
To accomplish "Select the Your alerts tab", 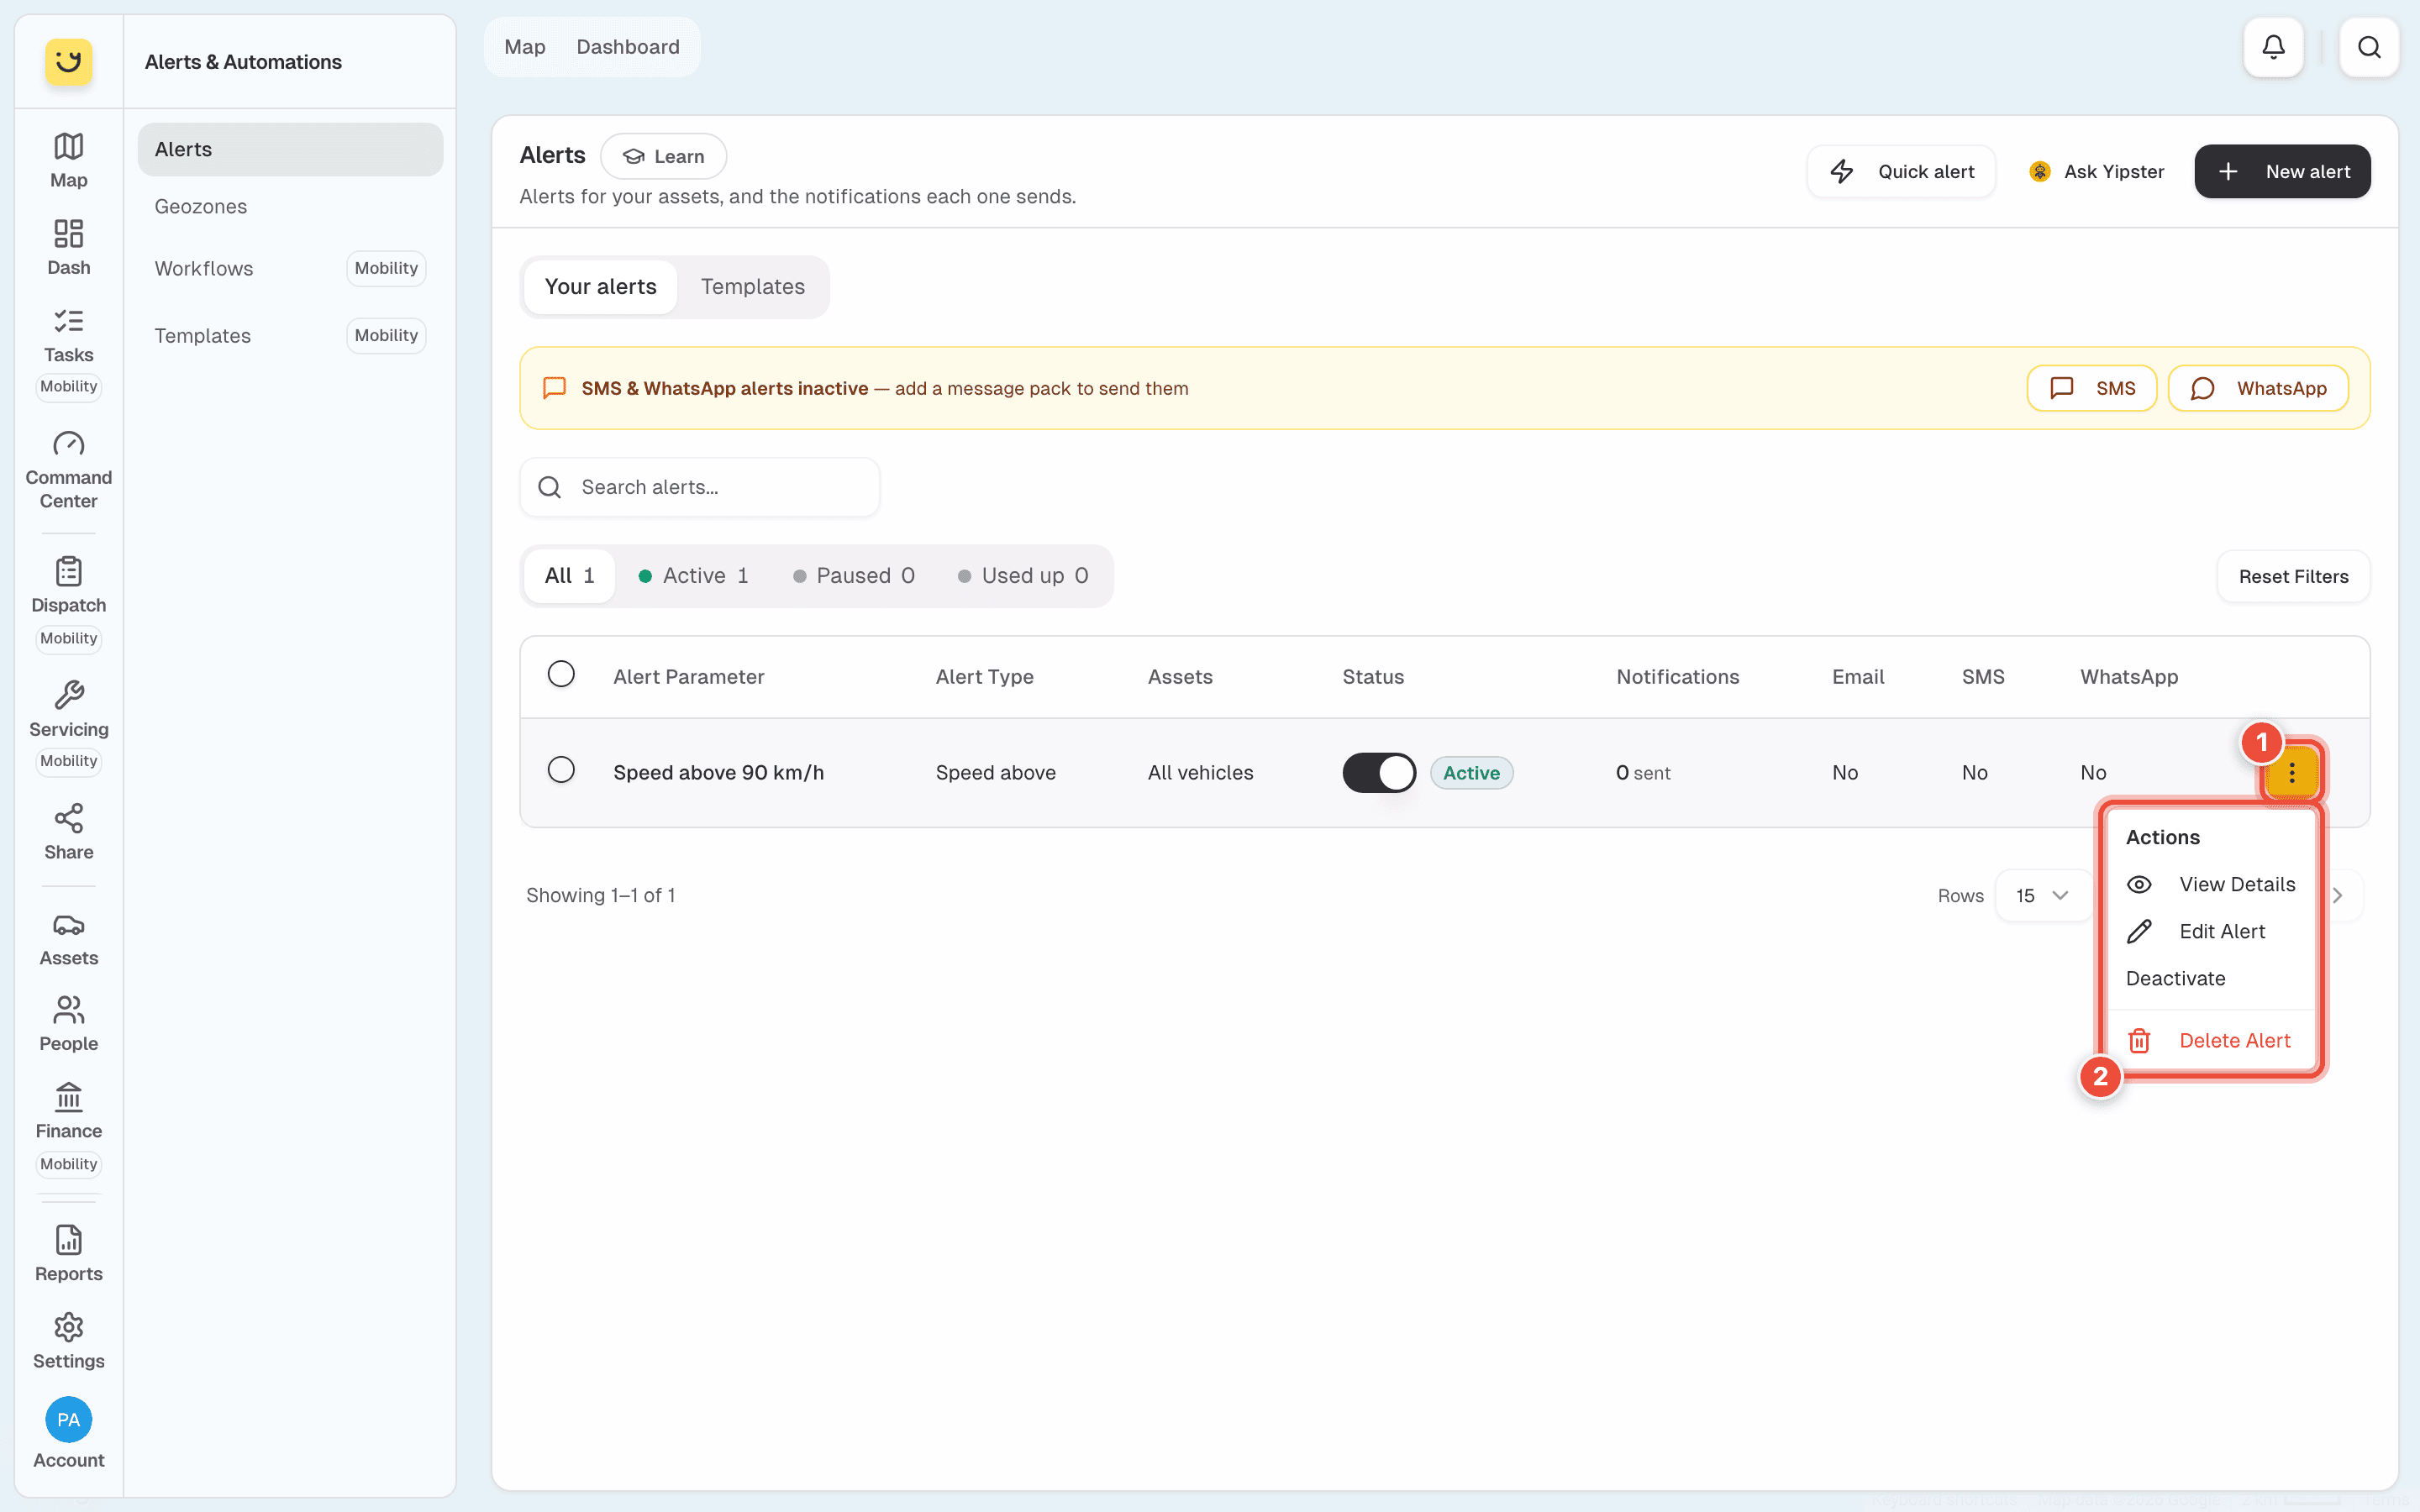I will (x=600, y=287).
